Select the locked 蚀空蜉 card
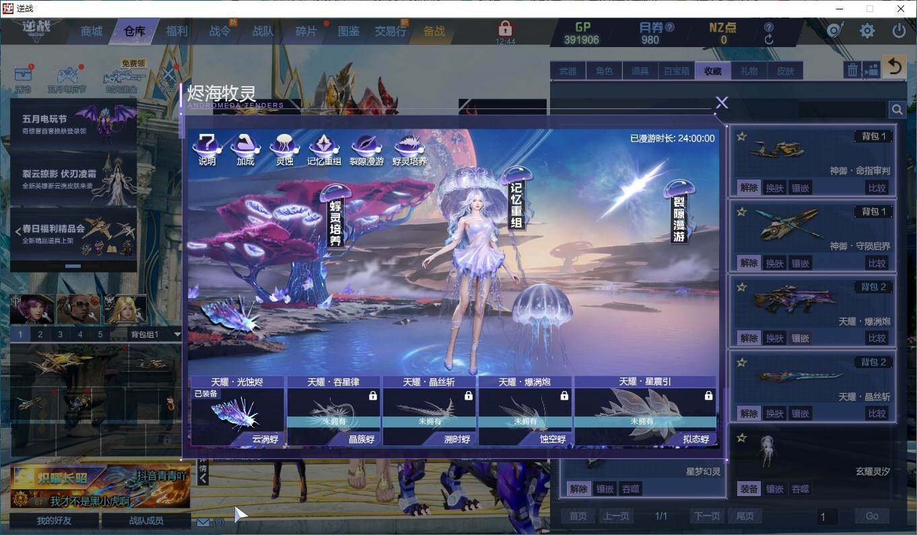The width and height of the screenshot is (917, 535). pos(525,411)
